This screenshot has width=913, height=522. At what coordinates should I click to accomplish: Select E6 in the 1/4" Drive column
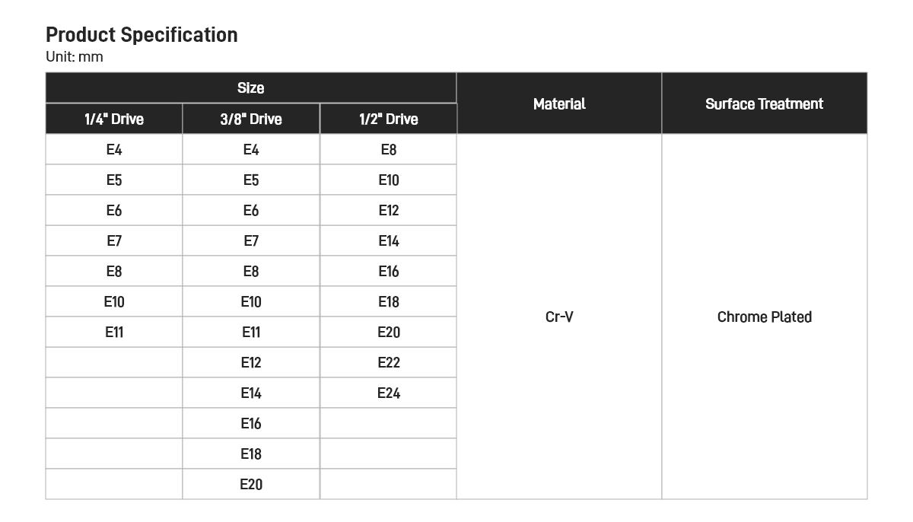(114, 211)
